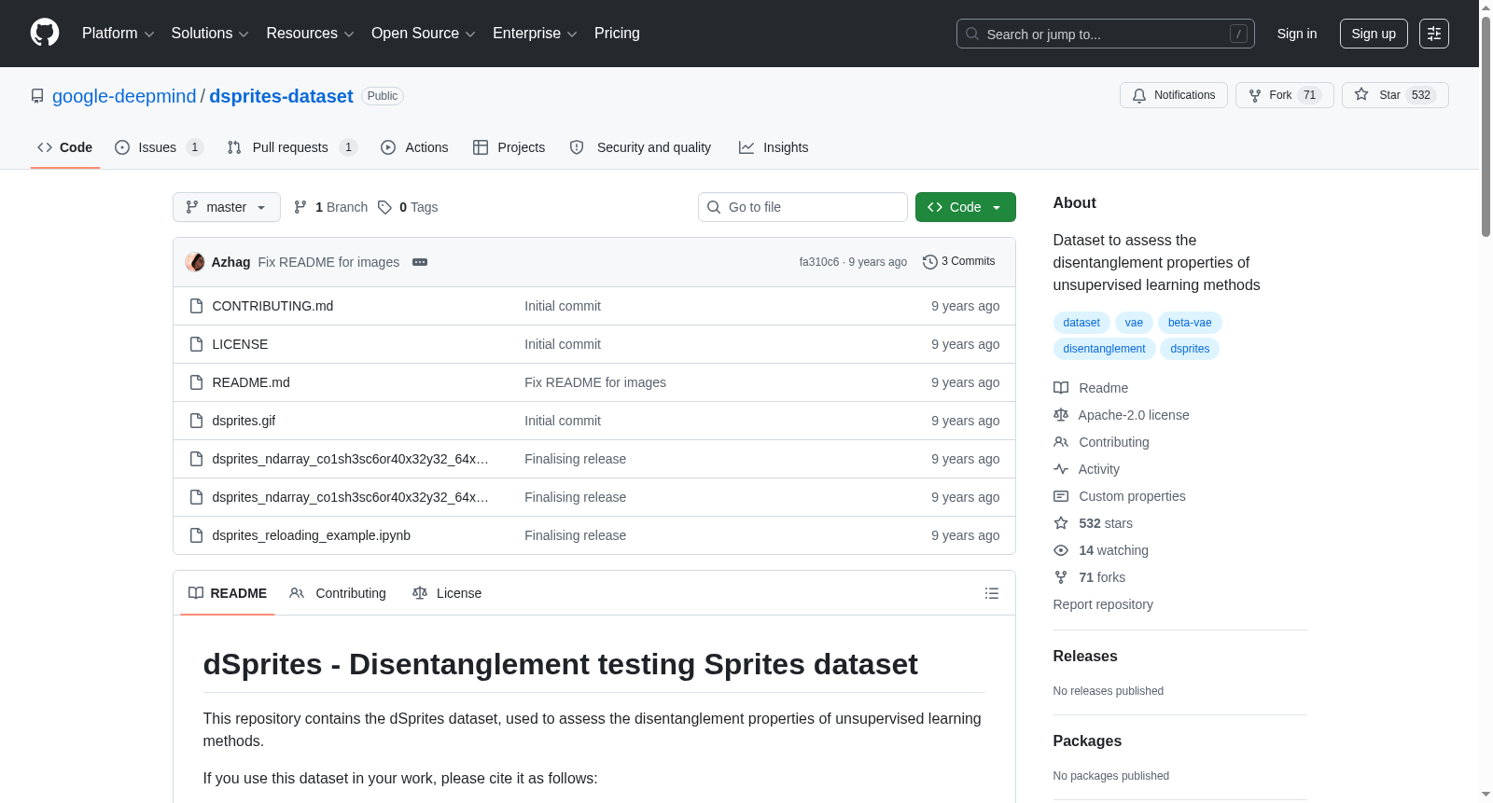This screenshot has width=1493, height=803.
Task: Click the dataset topic tag
Action: click(1081, 323)
